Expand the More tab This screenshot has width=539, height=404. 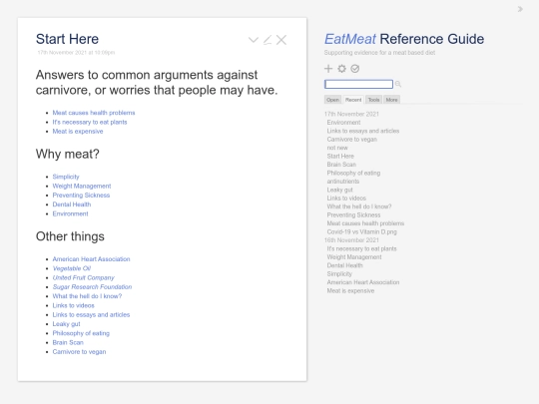[391, 100]
